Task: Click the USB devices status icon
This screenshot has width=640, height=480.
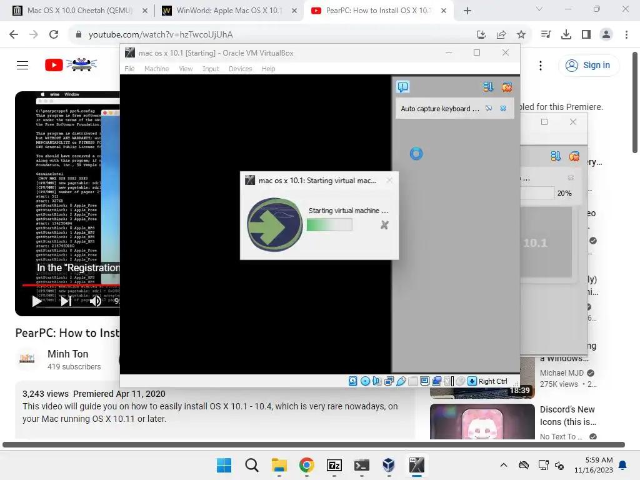Action: (401, 381)
